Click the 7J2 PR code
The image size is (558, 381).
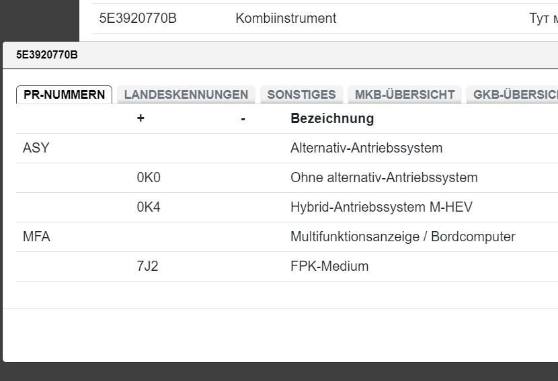[x=147, y=267]
